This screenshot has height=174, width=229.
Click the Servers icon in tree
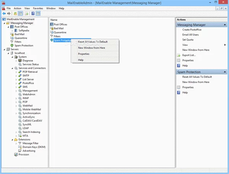click(8, 49)
